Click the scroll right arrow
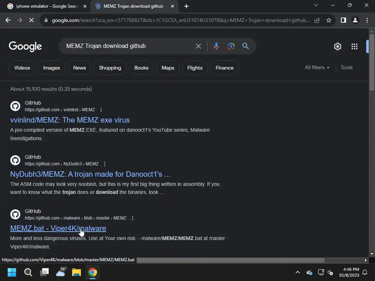This screenshot has height=281, width=375. click(365, 260)
